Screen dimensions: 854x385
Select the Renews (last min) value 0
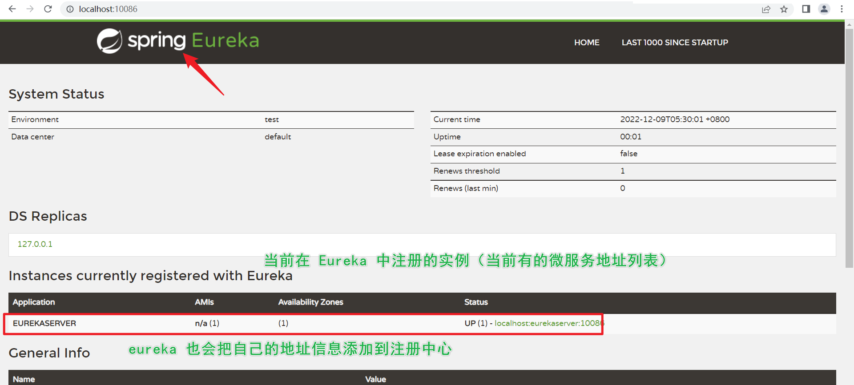623,188
